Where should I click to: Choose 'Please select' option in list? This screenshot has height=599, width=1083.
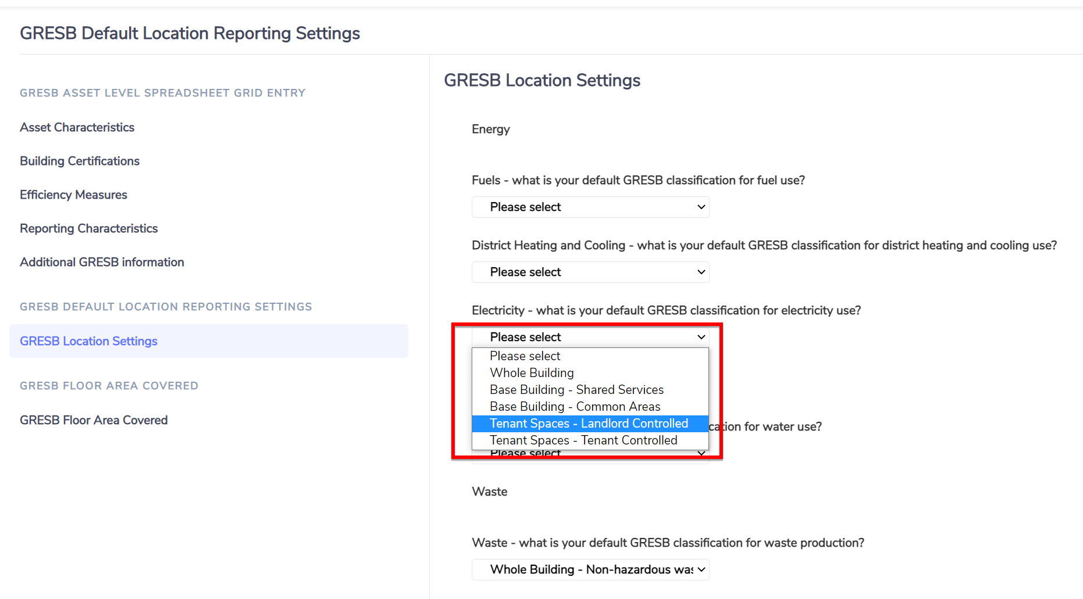coord(590,356)
